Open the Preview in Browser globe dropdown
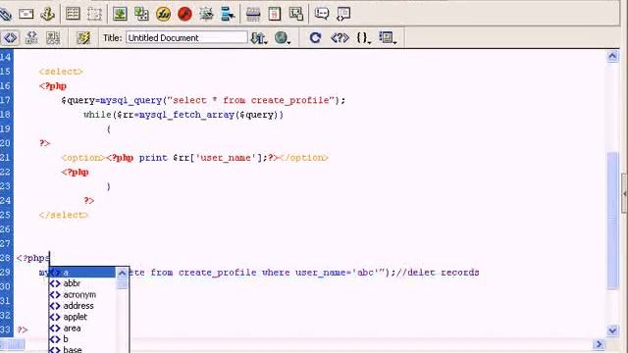628x353 pixels. [x=283, y=38]
